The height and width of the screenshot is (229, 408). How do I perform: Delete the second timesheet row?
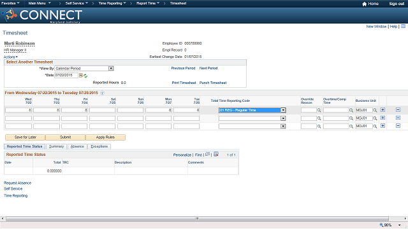[398, 118]
